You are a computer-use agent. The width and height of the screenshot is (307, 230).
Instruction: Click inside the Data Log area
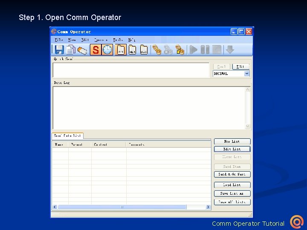click(x=149, y=108)
